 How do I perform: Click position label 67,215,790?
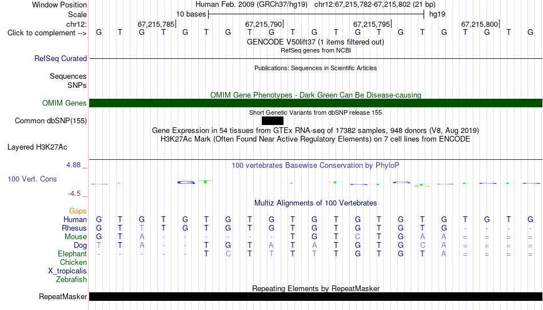[263, 24]
